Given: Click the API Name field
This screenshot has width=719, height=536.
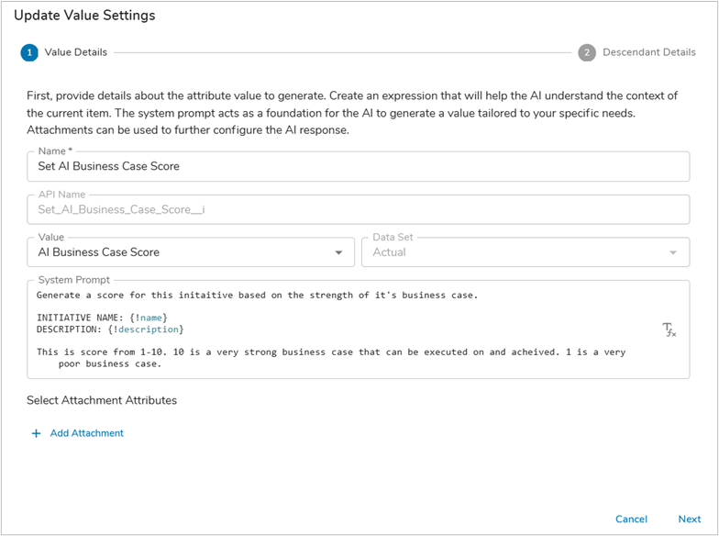Looking at the screenshot, I should click(x=358, y=209).
